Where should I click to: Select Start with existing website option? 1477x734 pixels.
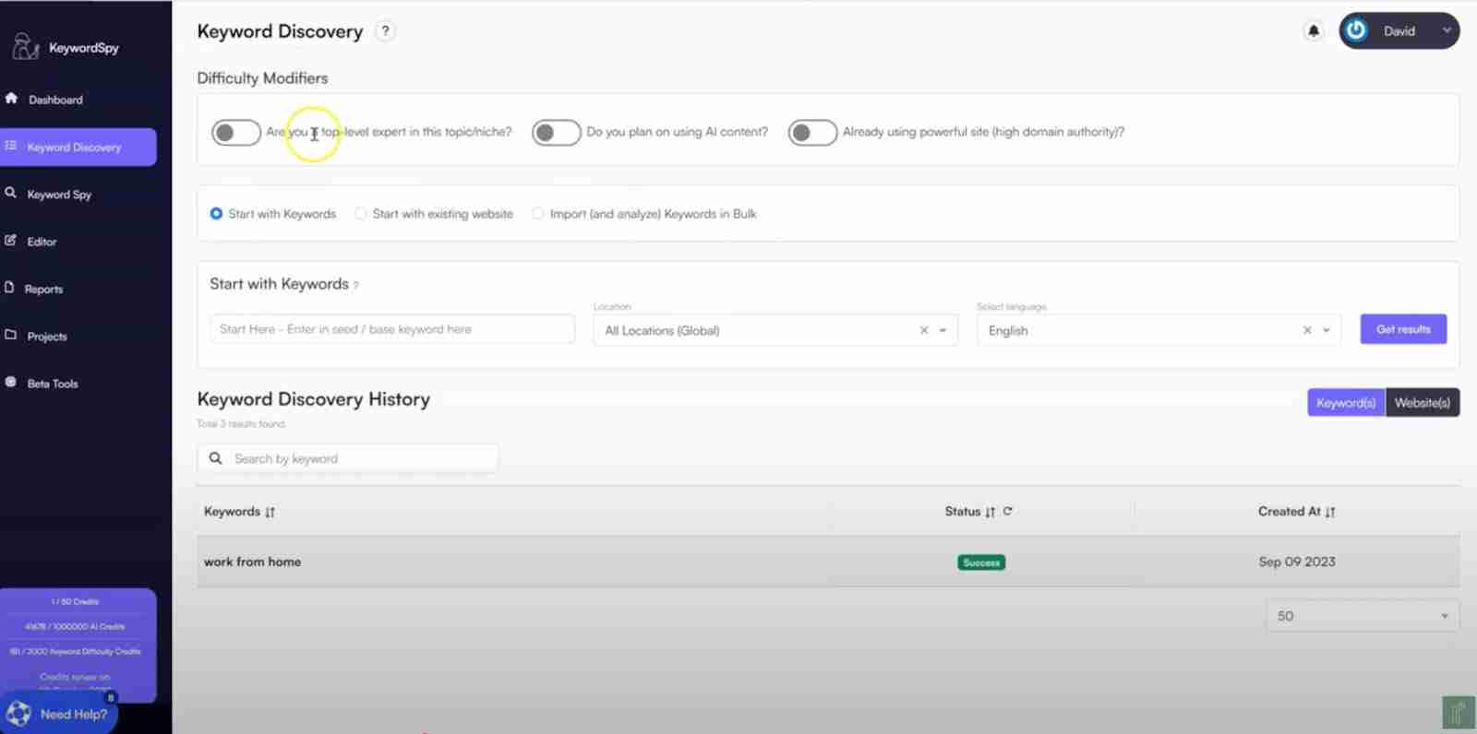pos(361,214)
